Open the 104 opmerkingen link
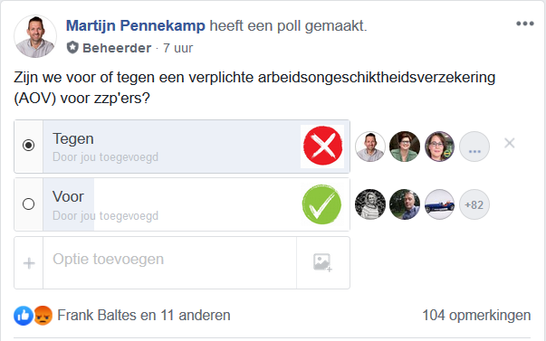The height and width of the screenshot is (341, 546). [x=476, y=316]
